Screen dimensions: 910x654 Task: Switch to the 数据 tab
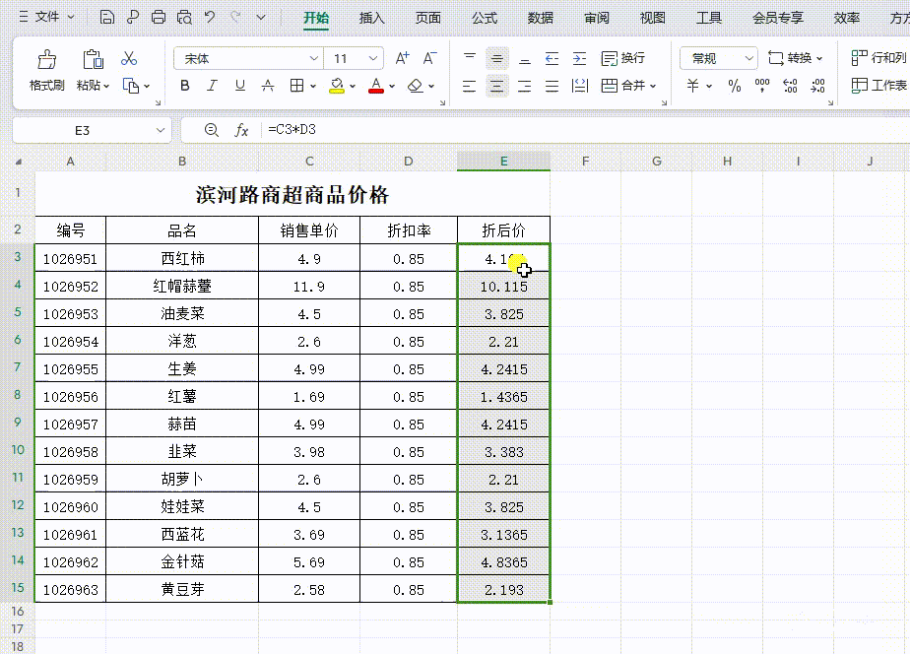(541, 18)
